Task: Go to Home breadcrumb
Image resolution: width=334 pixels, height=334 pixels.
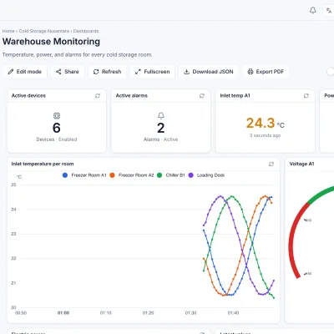Action: (x=8, y=31)
